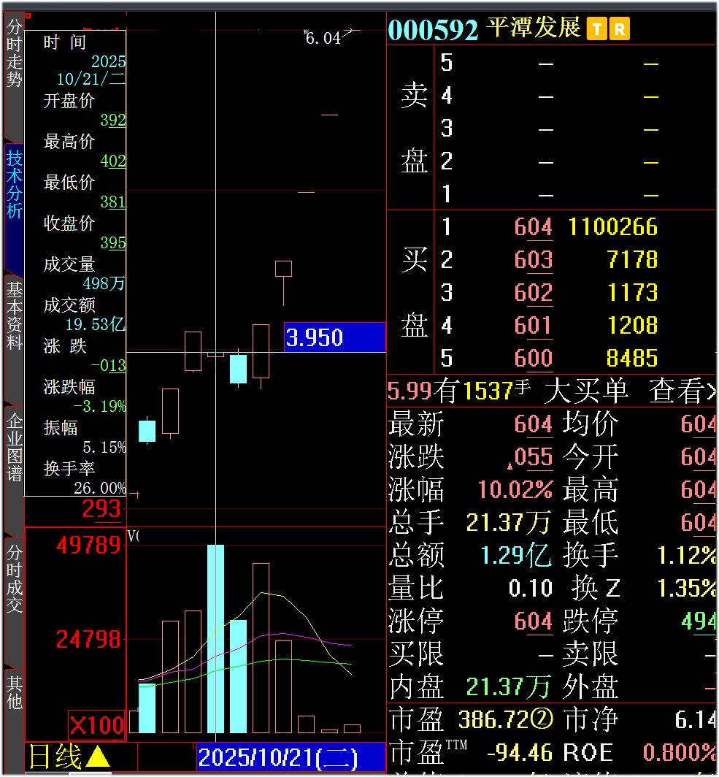Click the 成交量 value 498万
719x777 pixels.
click(x=104, y=283)
